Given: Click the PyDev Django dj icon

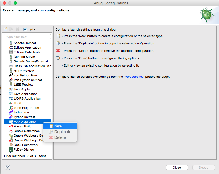Looking at the screenshot, I should pyautogui.click(x=11, y=149).
